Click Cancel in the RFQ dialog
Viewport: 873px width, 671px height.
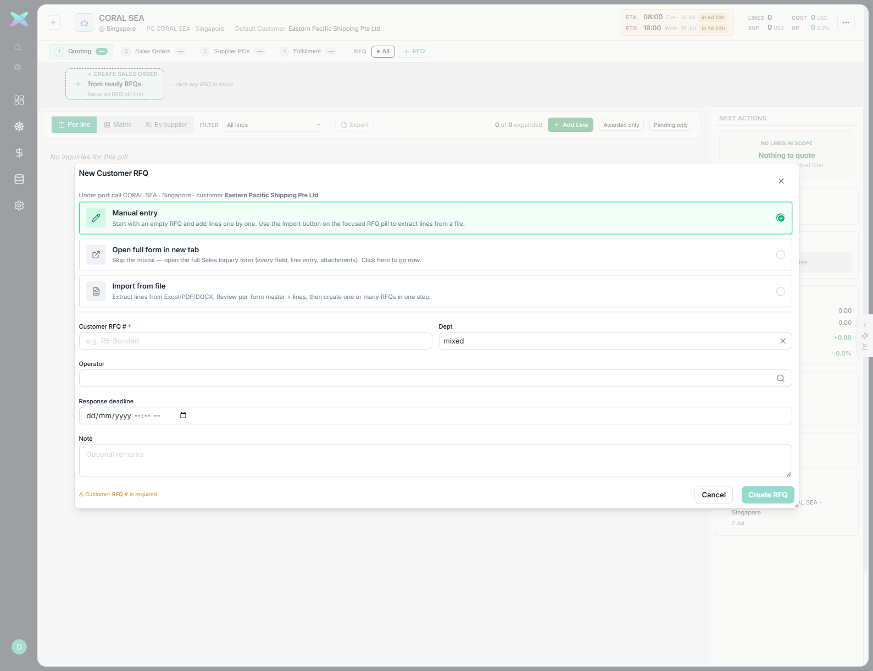tap(714, 495)
